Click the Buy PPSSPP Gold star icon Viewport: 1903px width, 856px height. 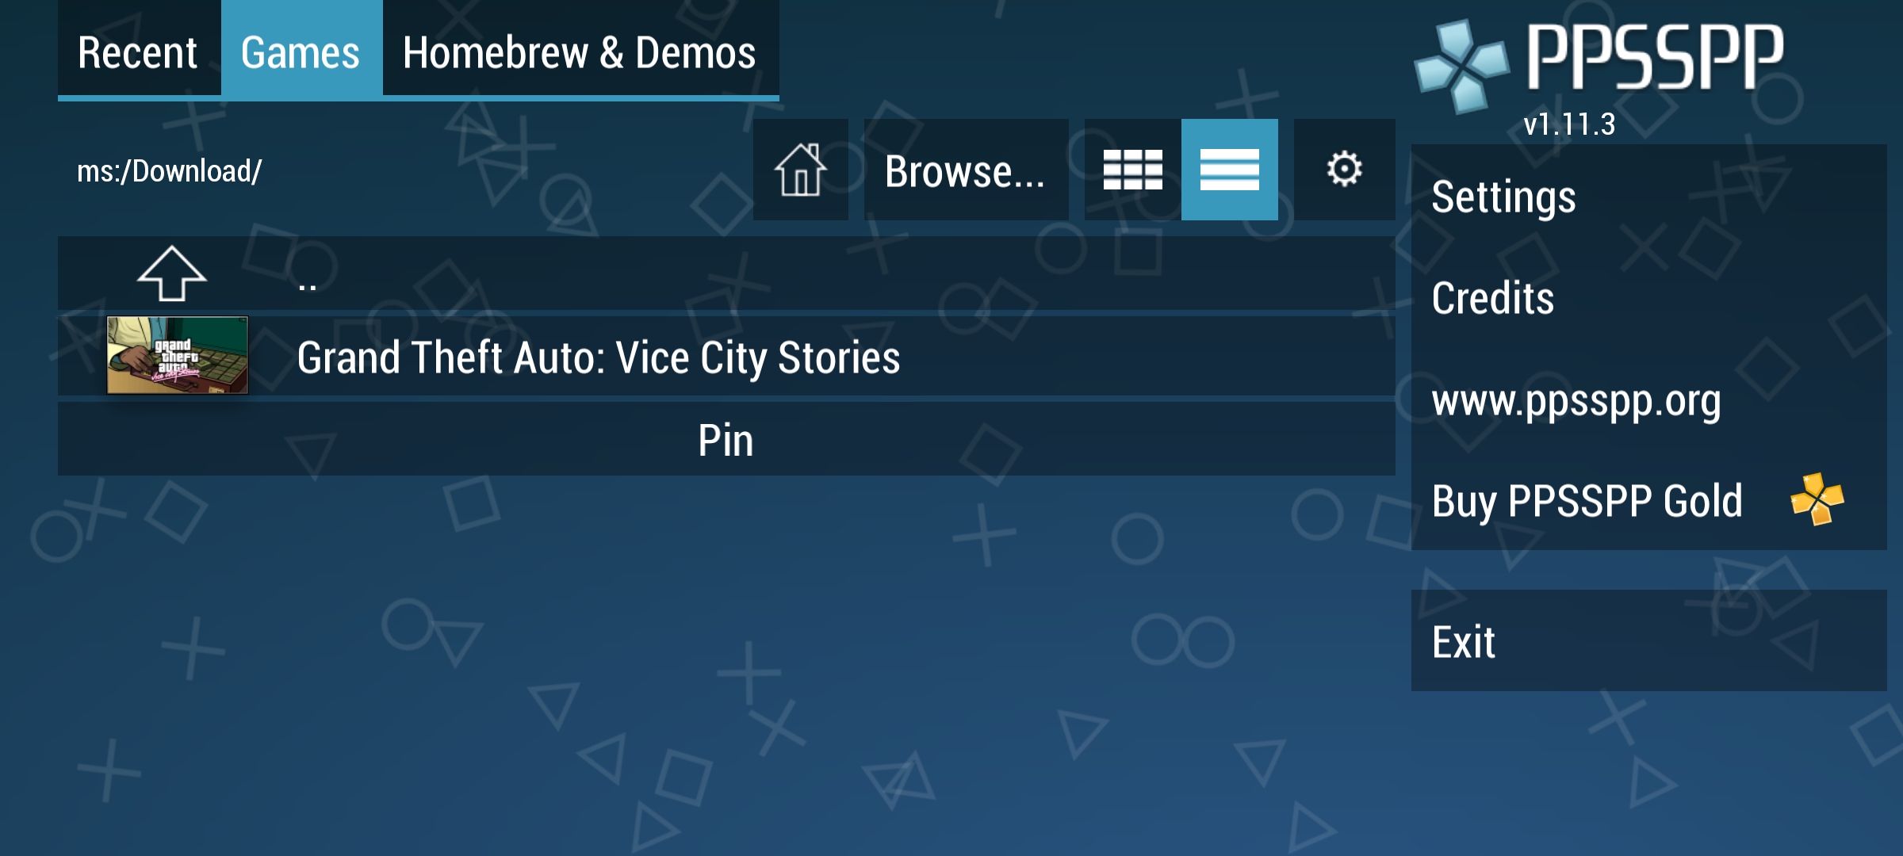click(1818, 501)
